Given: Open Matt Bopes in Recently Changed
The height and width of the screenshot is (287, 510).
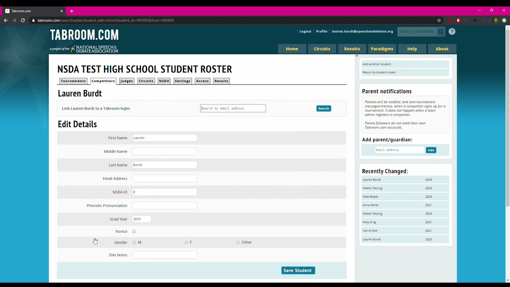Looking at the screenshot, I should pyautogui.click(x=405, y=197).
